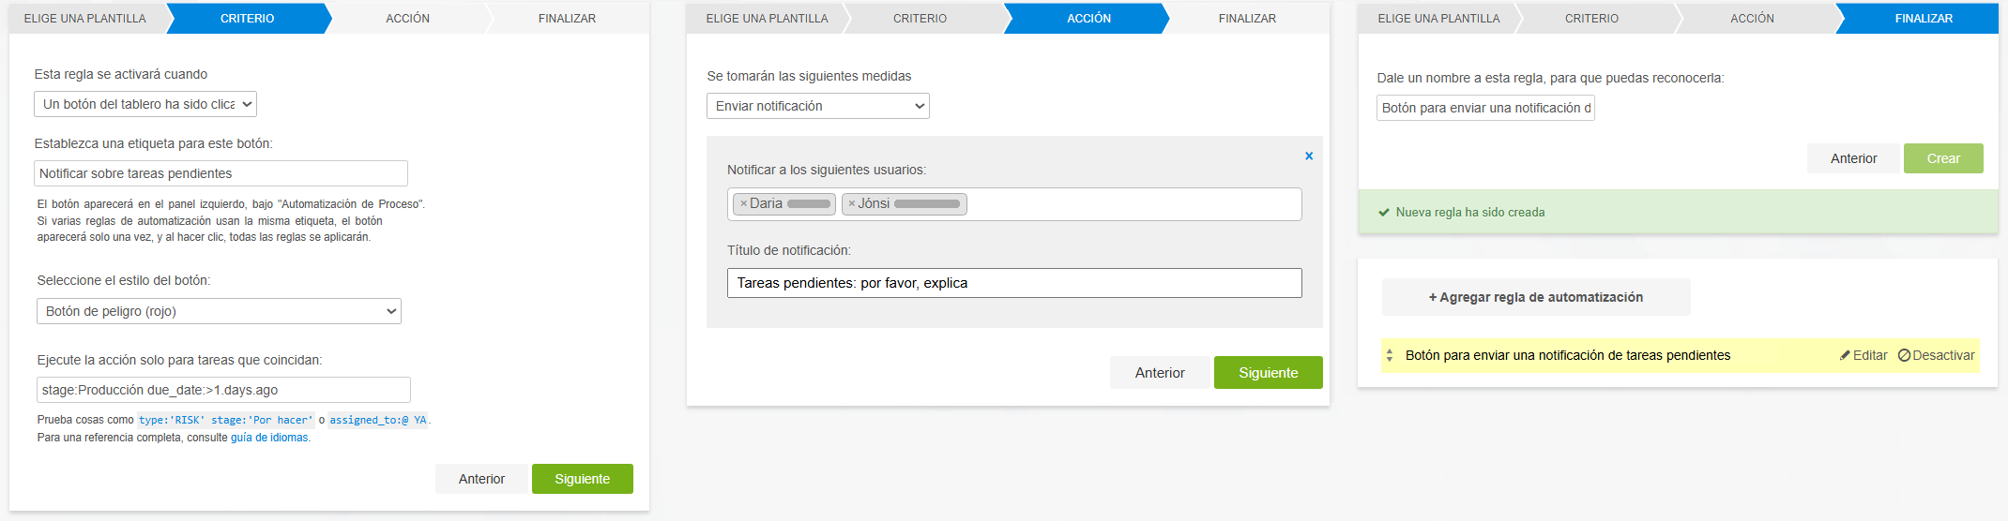2008x521 pixels.
Task: Close the notification action panel
Action: click(x=1309, y=156)
